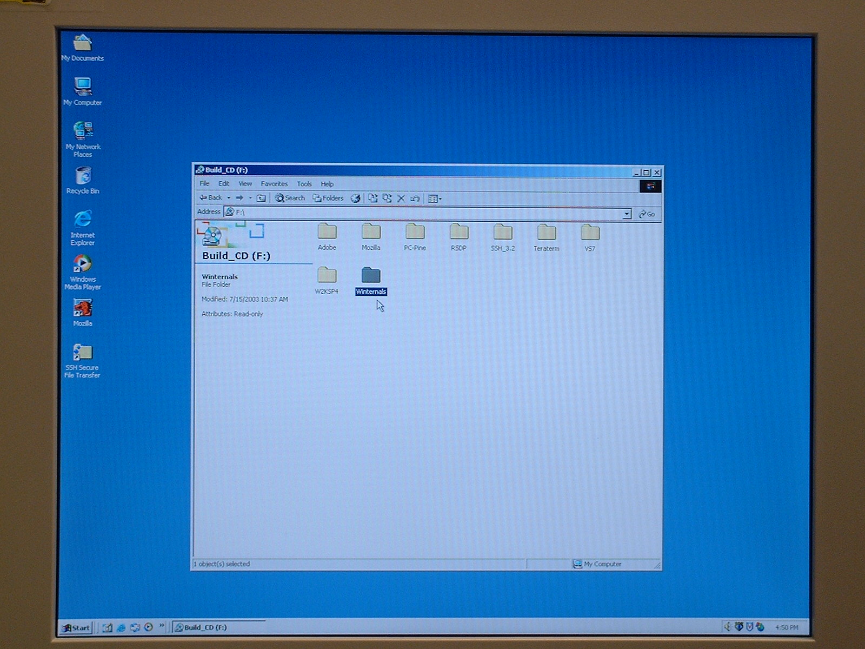Click the Move To toolbar icon
This screenshot has width=865, height=649.
point(373,198)
